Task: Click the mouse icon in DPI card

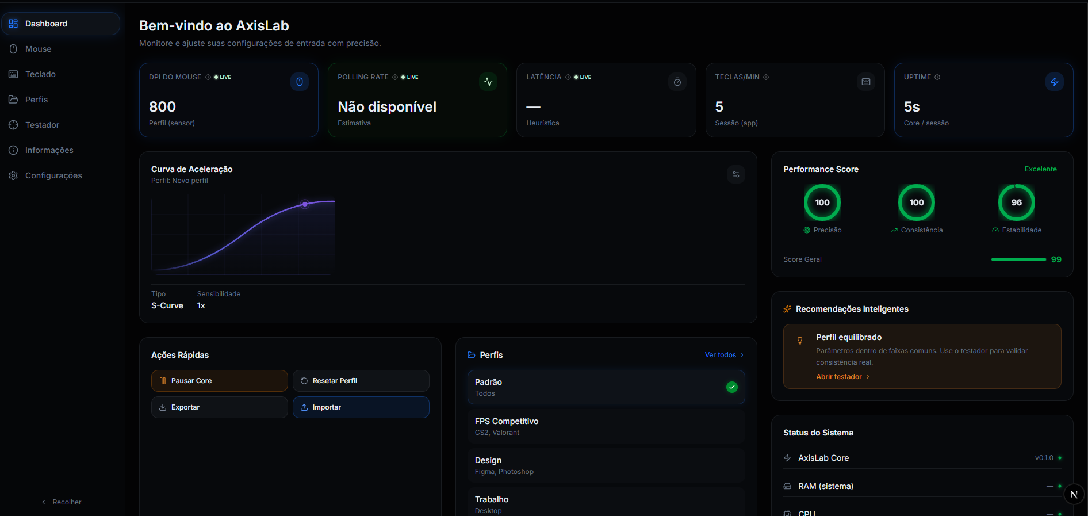Action: click(x=300, y=82)
